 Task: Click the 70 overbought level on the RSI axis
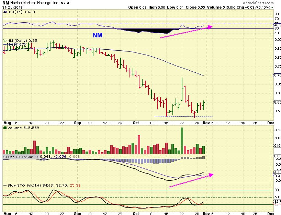click(277, 19)
